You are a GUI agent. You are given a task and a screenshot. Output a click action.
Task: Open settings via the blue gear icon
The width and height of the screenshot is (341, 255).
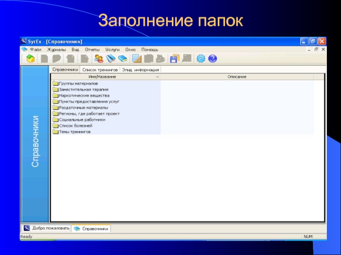click(x=200, y=59)
